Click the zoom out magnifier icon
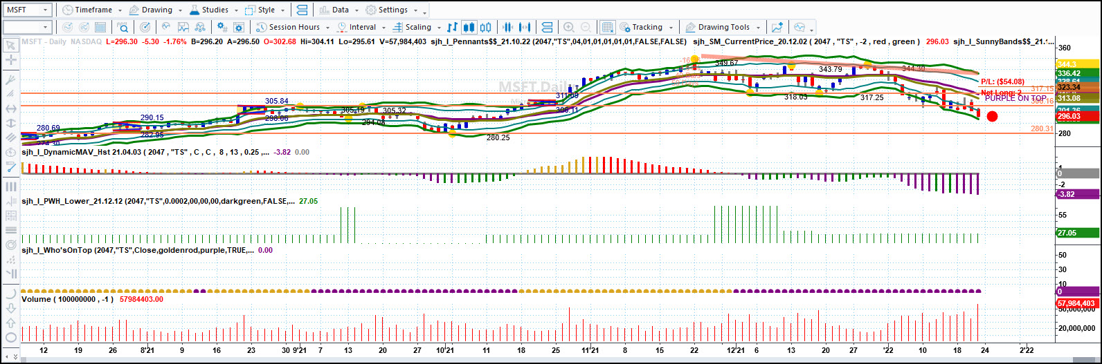The width and height of the screenshot is (1102, 364). pyautogui.click(x=586, y=28)
